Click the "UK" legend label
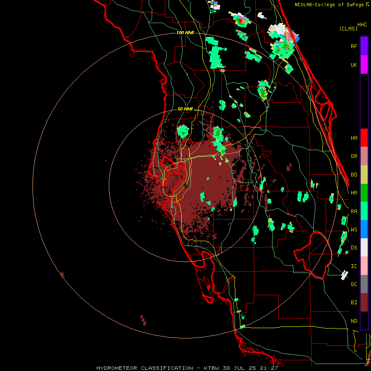The width and height of the screenshot is (371, 371). pyautogui.click(x=354, y=65)
